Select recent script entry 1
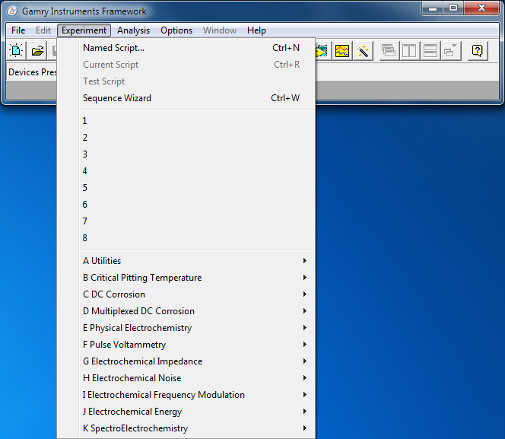This screenshot has width=505, height=439. click(x=186, y=121)
